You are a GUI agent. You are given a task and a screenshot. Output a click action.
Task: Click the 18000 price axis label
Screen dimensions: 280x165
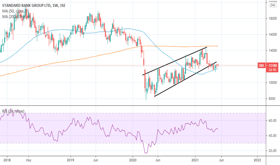click(273, 19)
